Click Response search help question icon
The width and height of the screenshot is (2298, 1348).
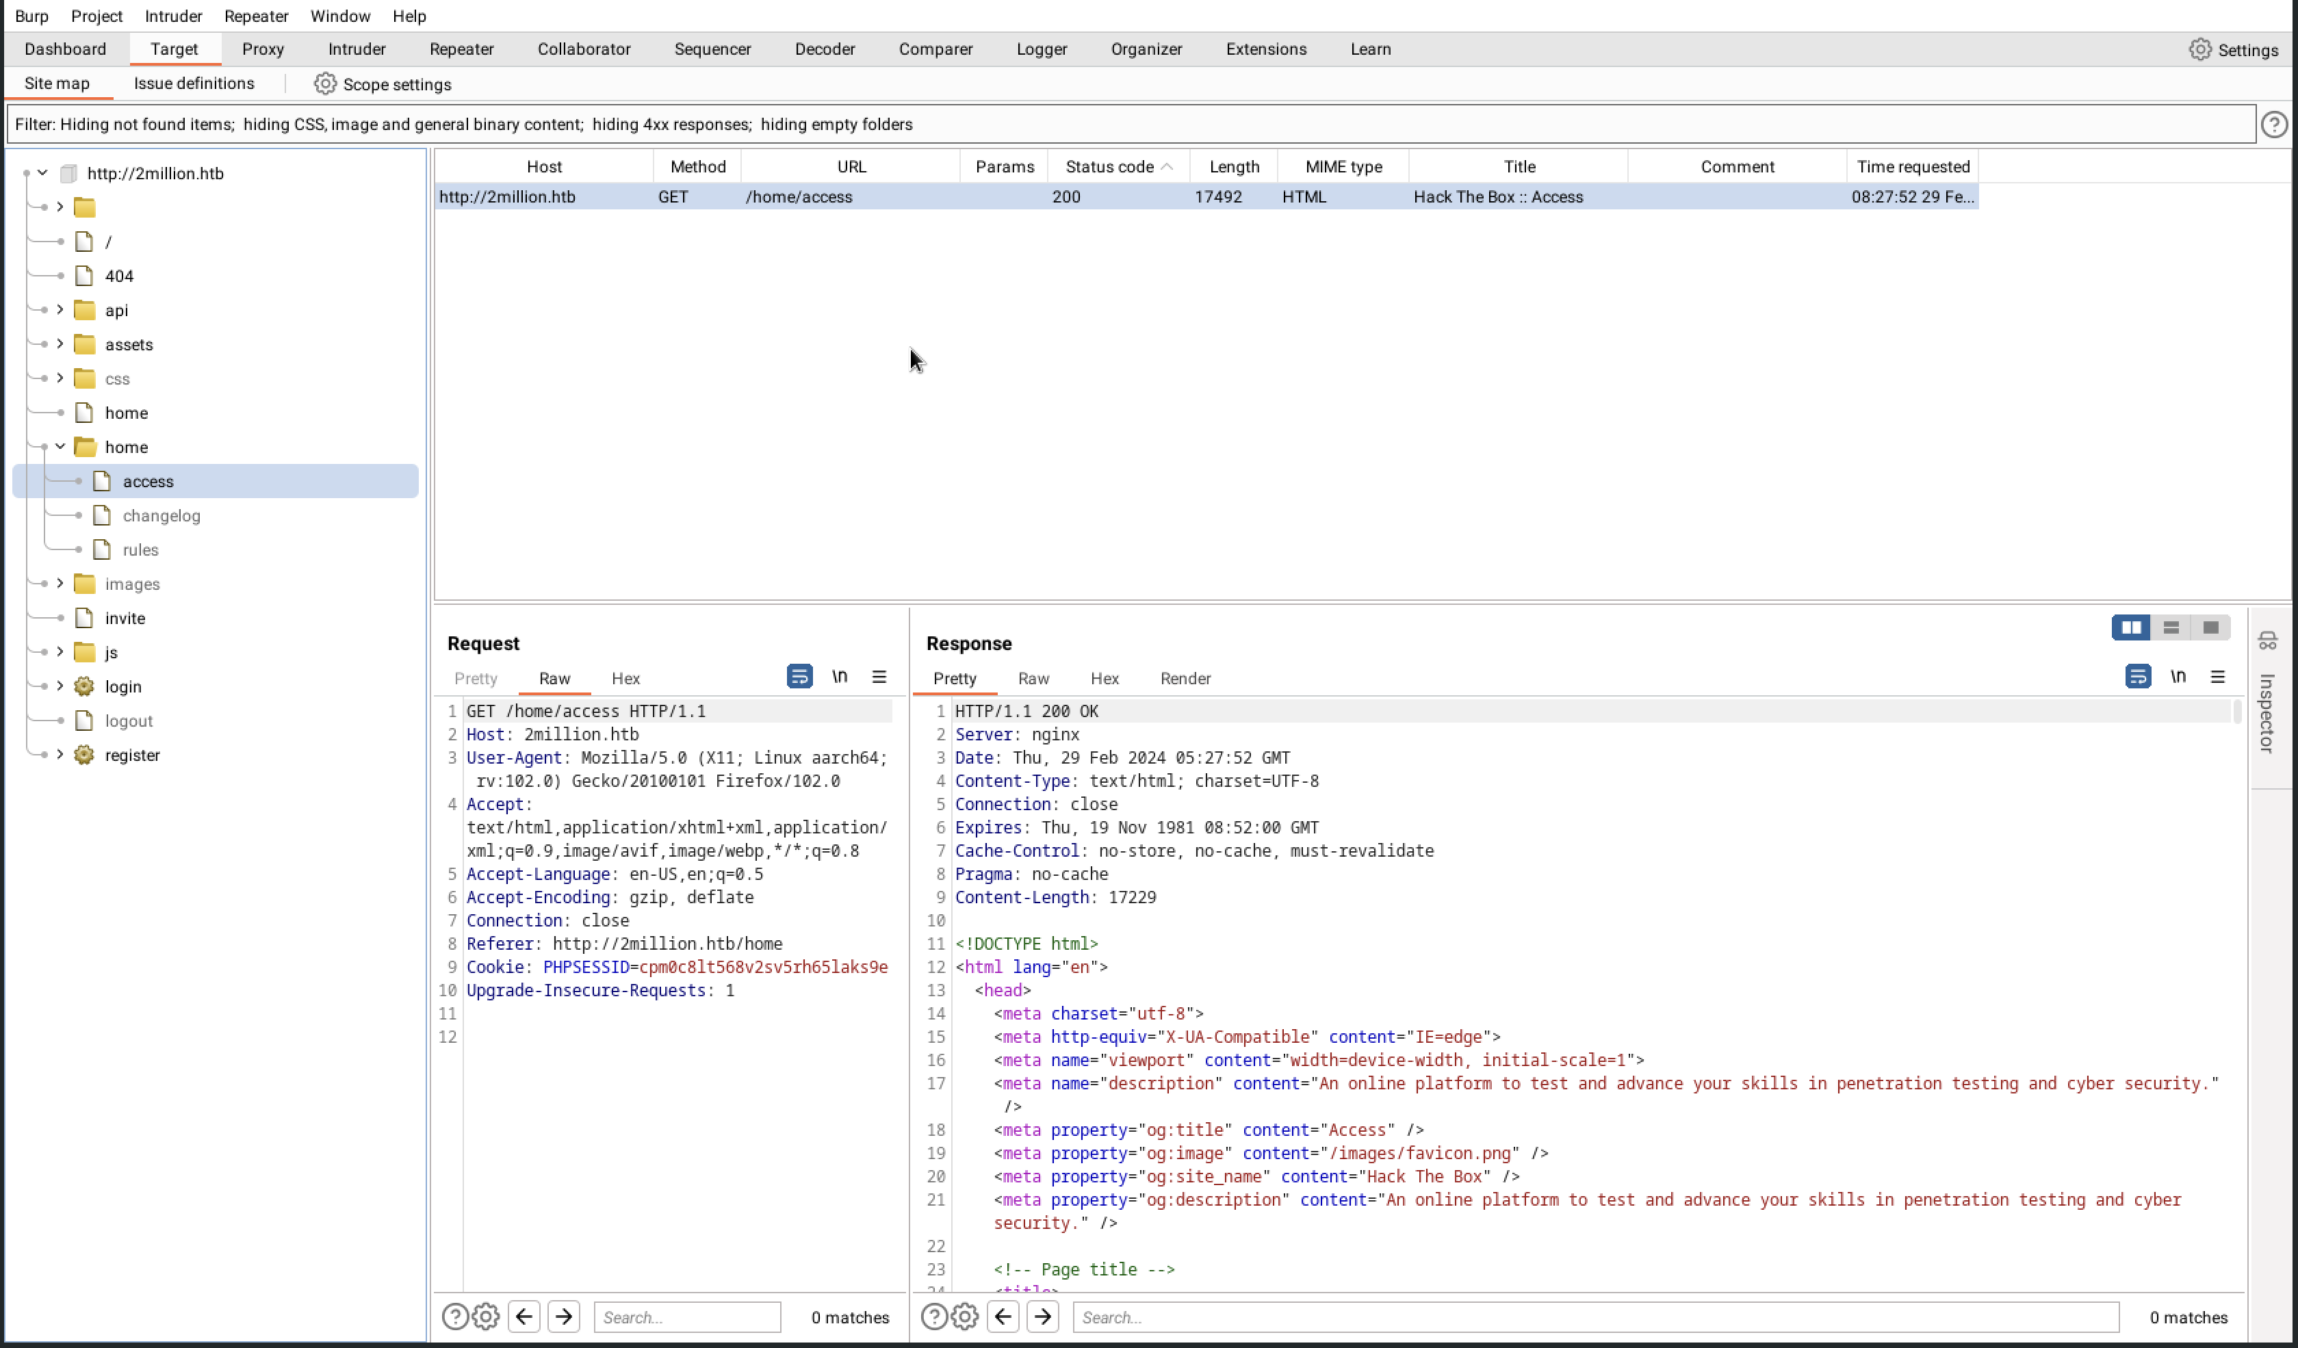click(934, 1317)
